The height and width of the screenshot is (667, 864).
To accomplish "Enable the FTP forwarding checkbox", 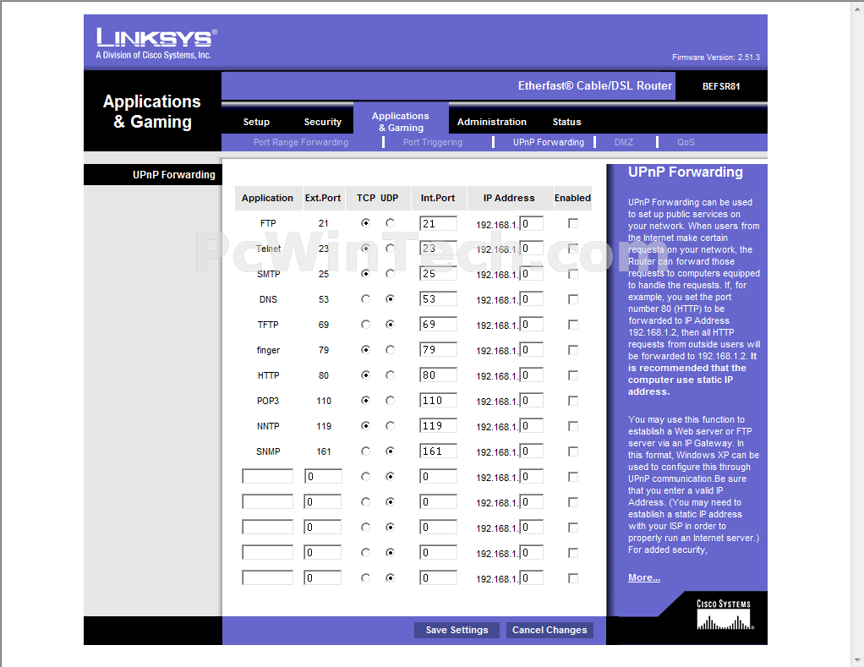I will click(x=573, y=224).
